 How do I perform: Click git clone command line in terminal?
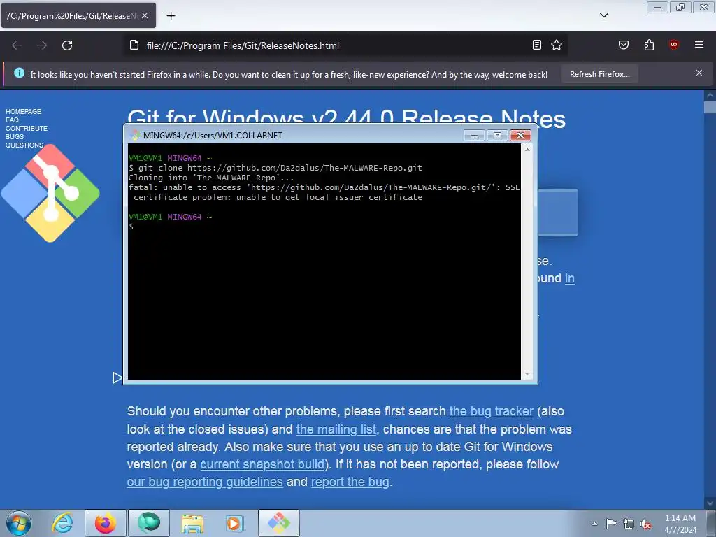tap(275, 168)
